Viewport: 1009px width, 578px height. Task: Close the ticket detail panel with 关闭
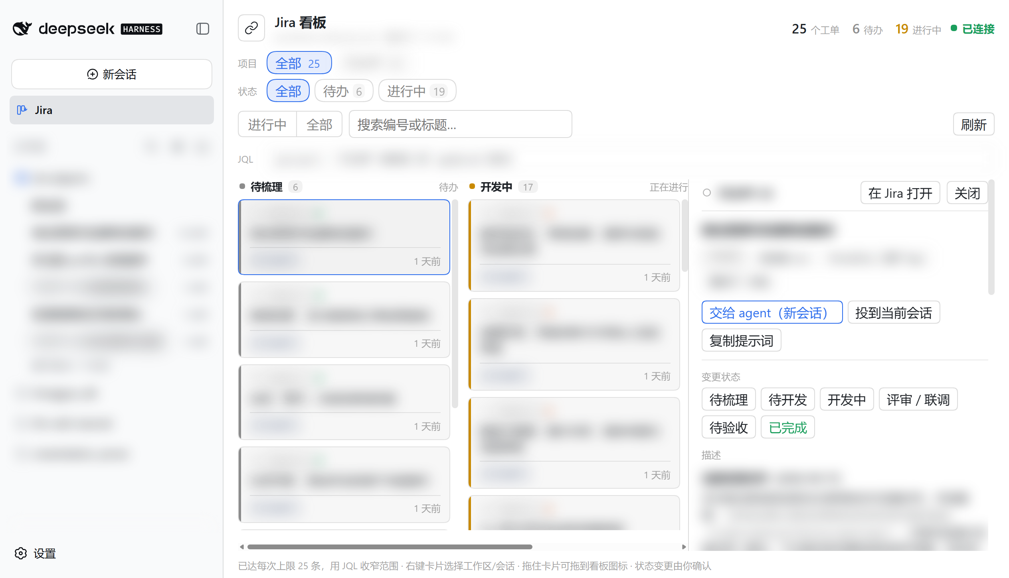pos(967,193)
